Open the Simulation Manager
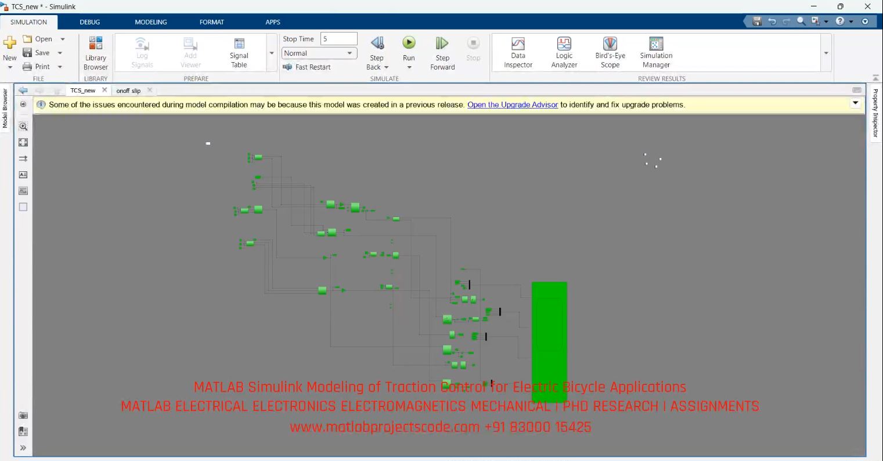The width and height of the screenshot is (883, 461). (x=655, y=51)
